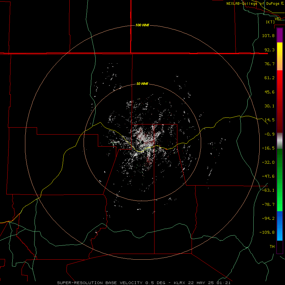Click the TH label on the color bar
Screen dimensions: 285x285
[x=272, y=247]
